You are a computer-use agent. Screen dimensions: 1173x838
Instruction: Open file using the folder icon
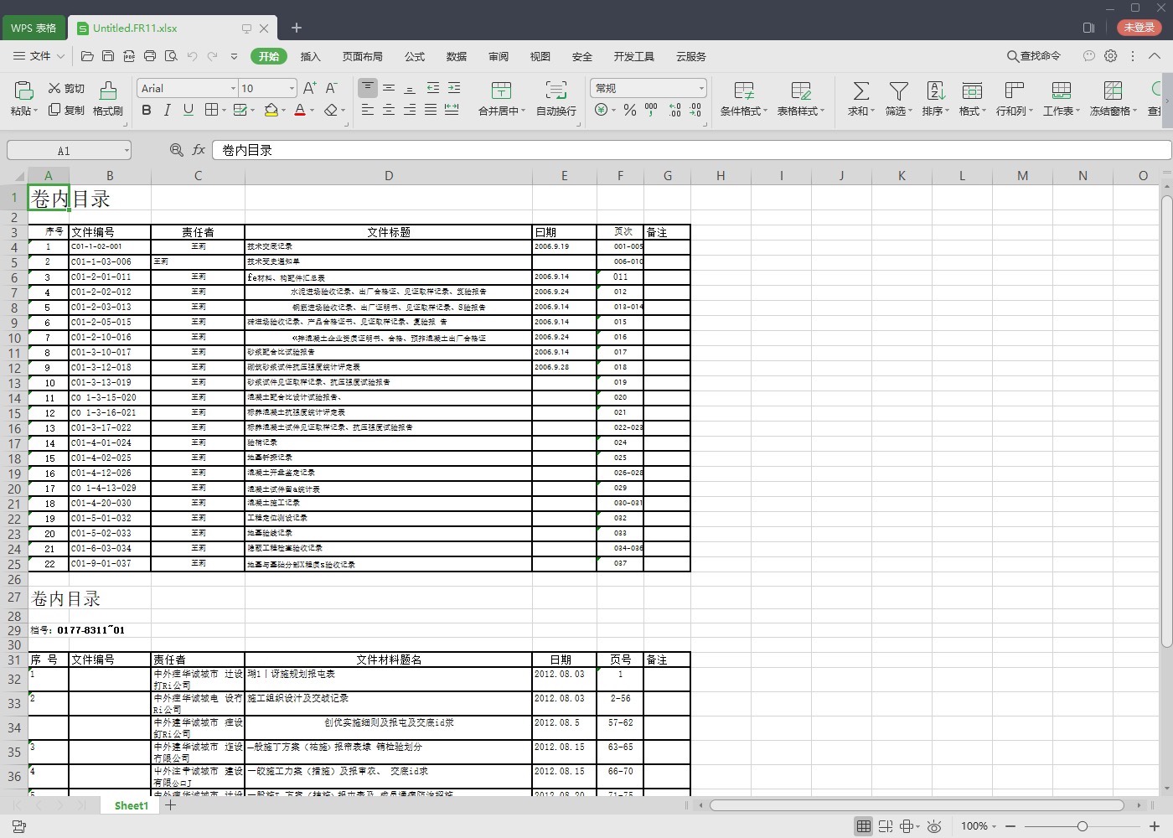tap(87, 56)
